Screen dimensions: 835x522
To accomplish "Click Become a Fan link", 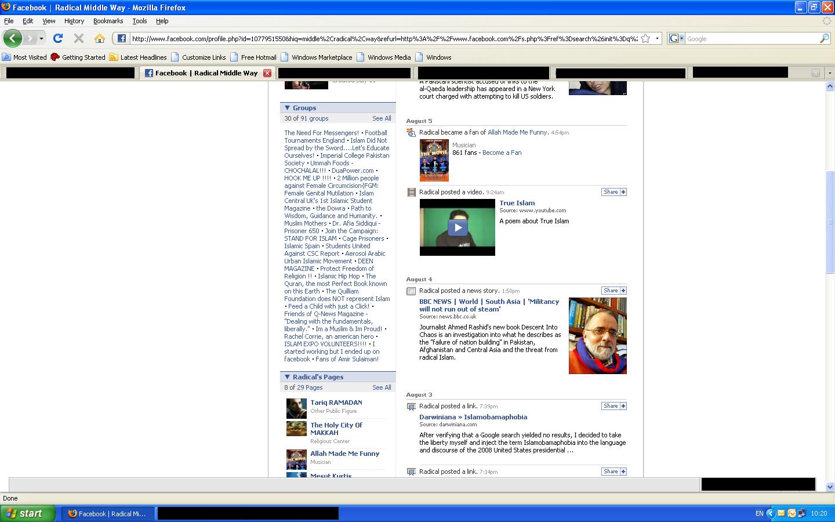I will (502, 153).
